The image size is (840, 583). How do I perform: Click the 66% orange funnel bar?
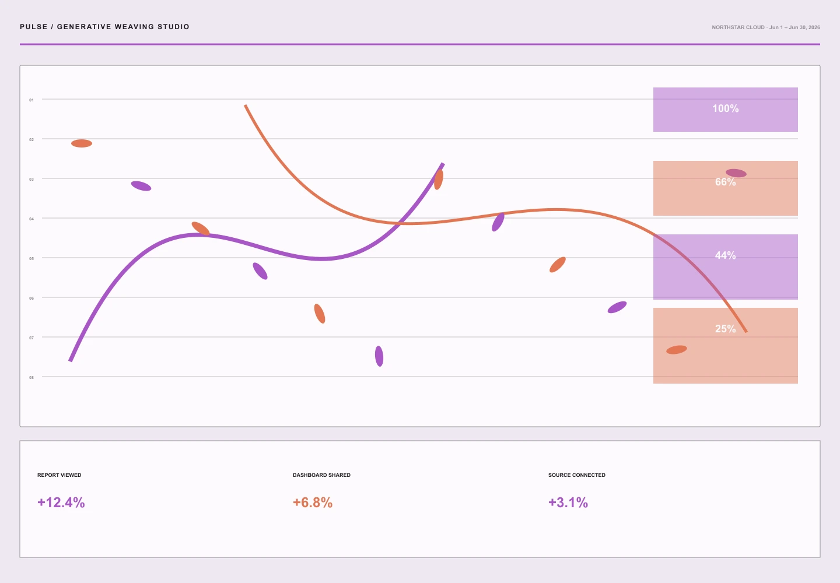tap(725, 188)
